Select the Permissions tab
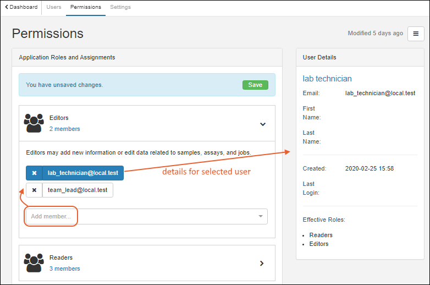 [x=86, y=7]
